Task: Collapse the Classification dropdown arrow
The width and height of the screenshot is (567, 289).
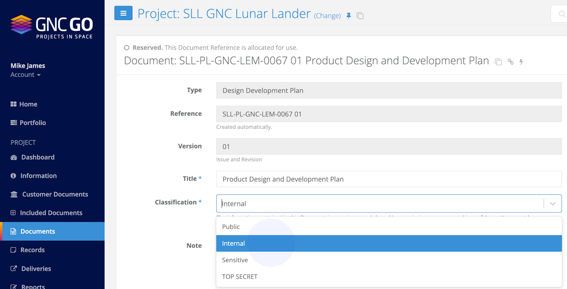Action: click(x=553, y=204)
